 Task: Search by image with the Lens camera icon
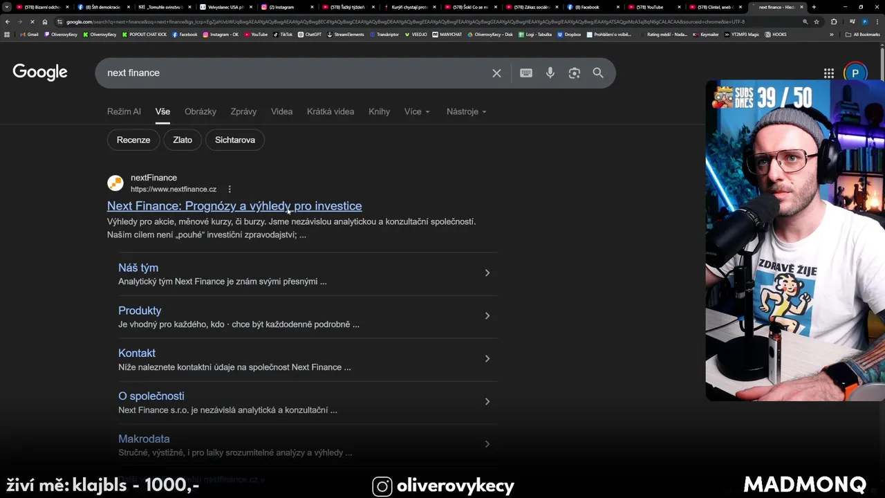[x=575, y=73]
